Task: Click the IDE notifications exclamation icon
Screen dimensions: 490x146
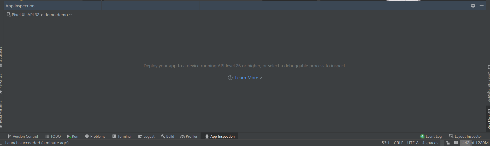Action: tap(456, 143)
